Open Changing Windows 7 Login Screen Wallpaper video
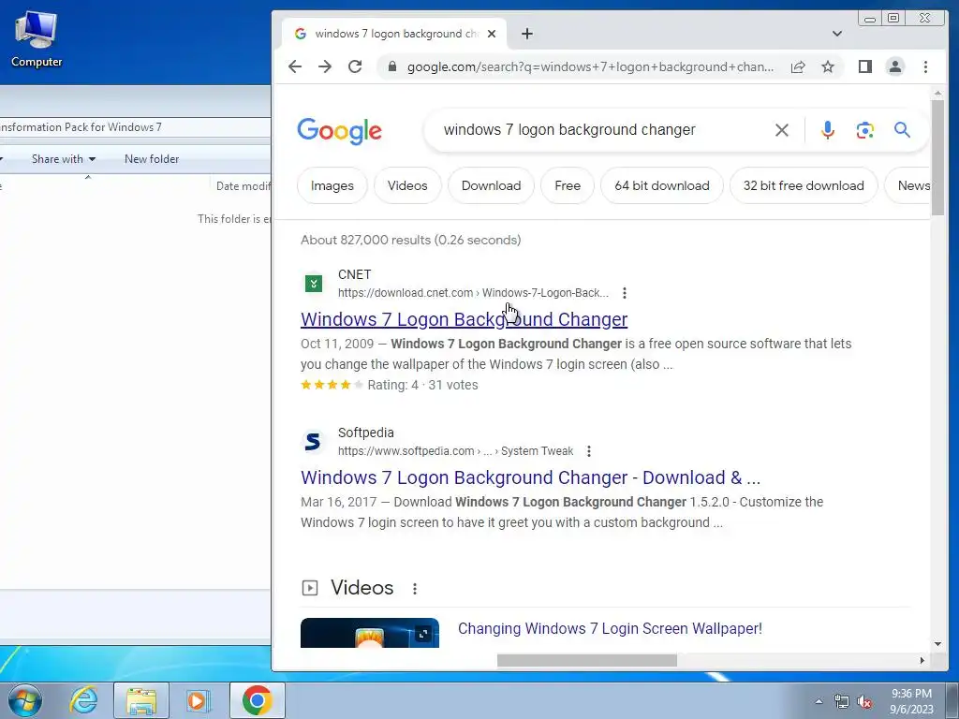Screen dimensions: 959x719 [610, 628]
